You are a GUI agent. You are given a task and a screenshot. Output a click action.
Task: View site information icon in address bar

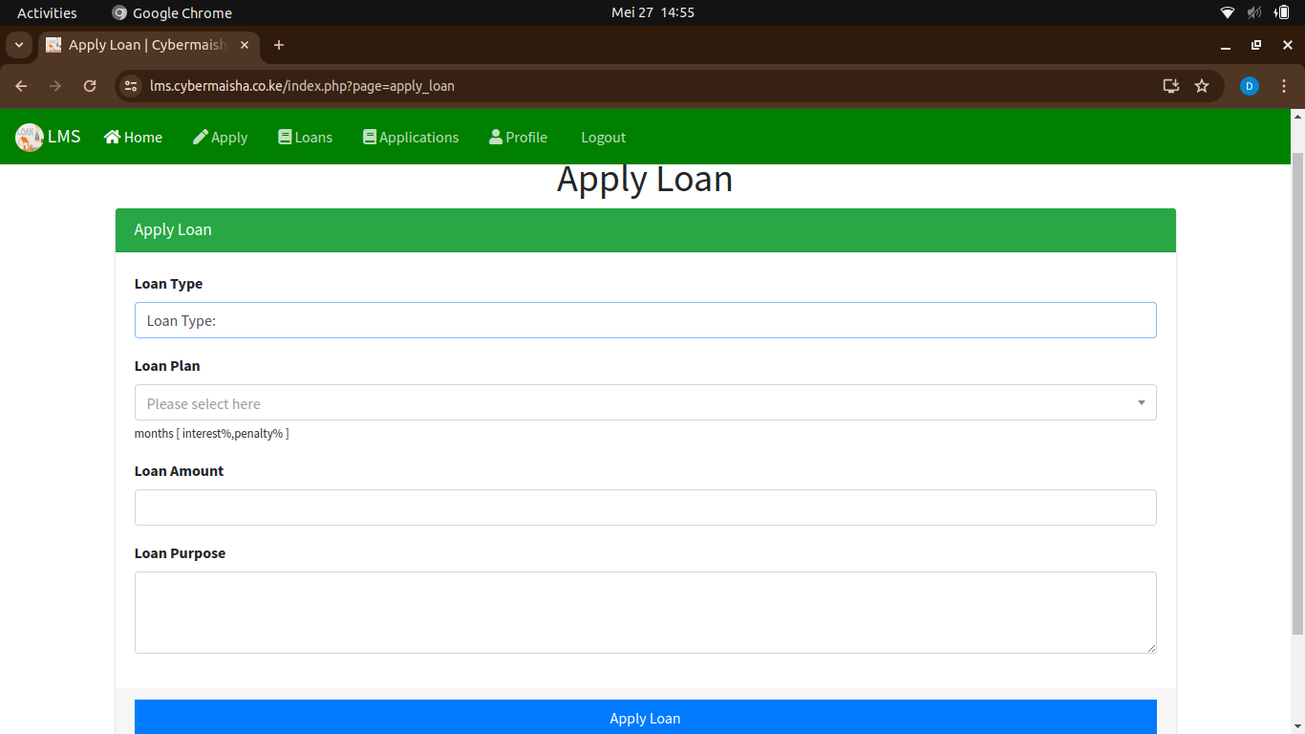click(x=132, y=86)
